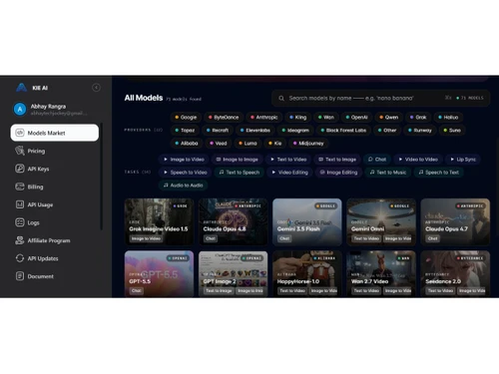This screenshot has height=374, width=499.
Task: Select the Audio to Audio chip
Action: coord(184,186)
